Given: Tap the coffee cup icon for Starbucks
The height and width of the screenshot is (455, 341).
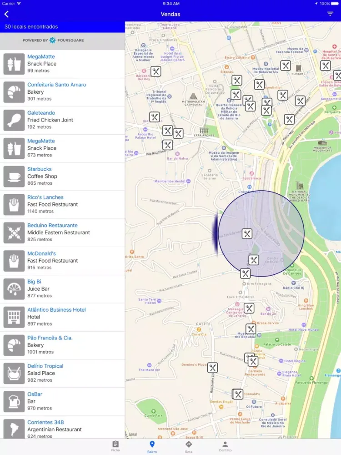Looking at the screenshot, I should point(14,177).
